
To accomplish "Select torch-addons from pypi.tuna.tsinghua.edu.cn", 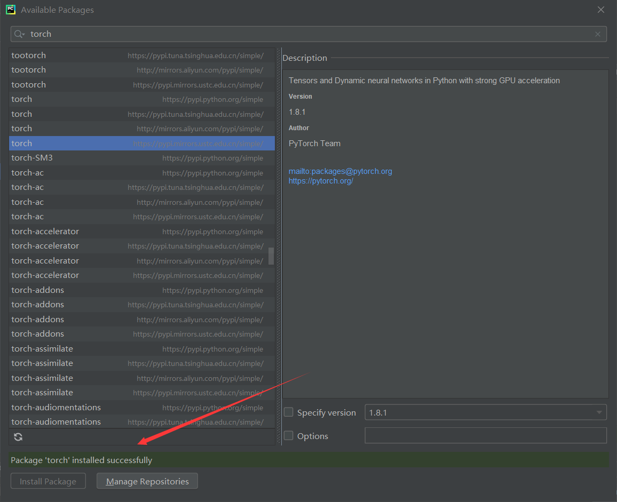I will click(141, 305).
